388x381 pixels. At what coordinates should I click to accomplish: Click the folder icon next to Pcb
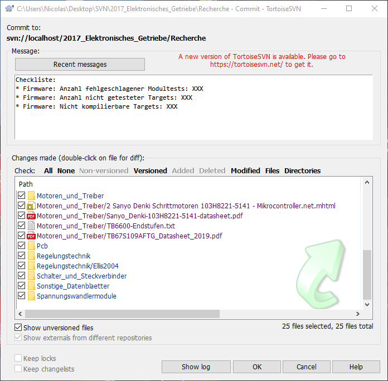point(31,246)
